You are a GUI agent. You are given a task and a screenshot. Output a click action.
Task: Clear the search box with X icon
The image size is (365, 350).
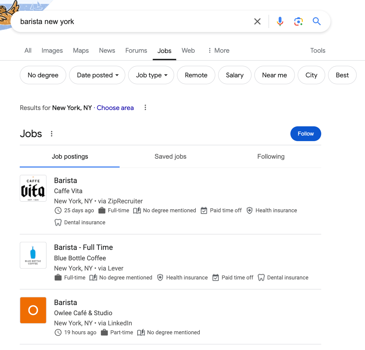(257, 21)
